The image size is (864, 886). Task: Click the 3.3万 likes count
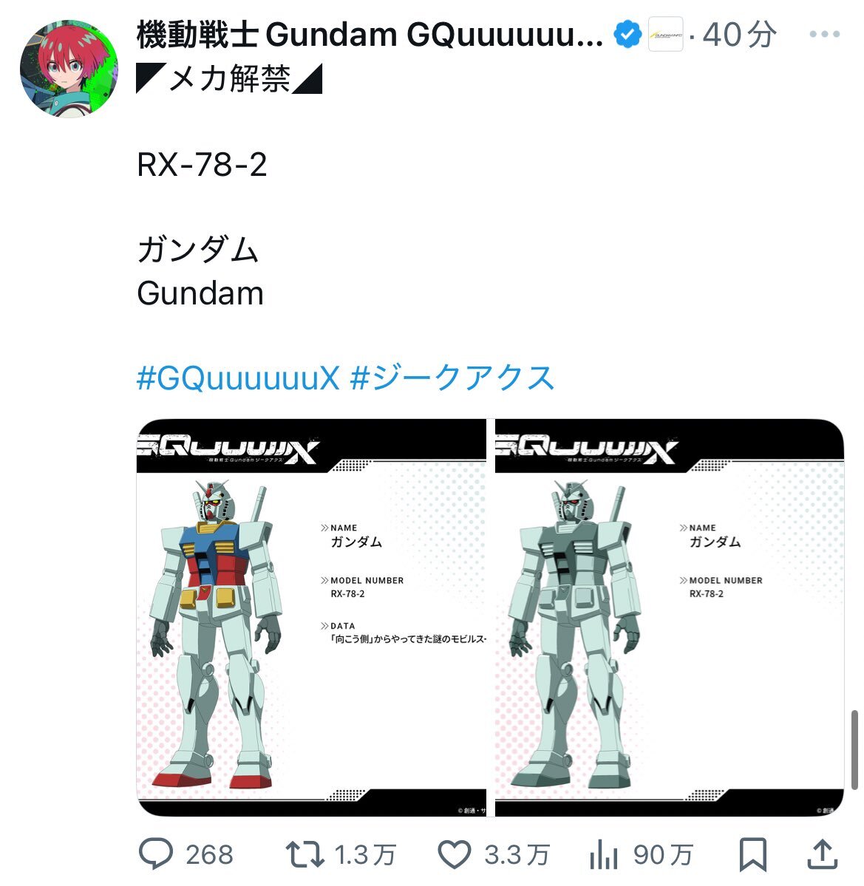(x=517, y=855)
